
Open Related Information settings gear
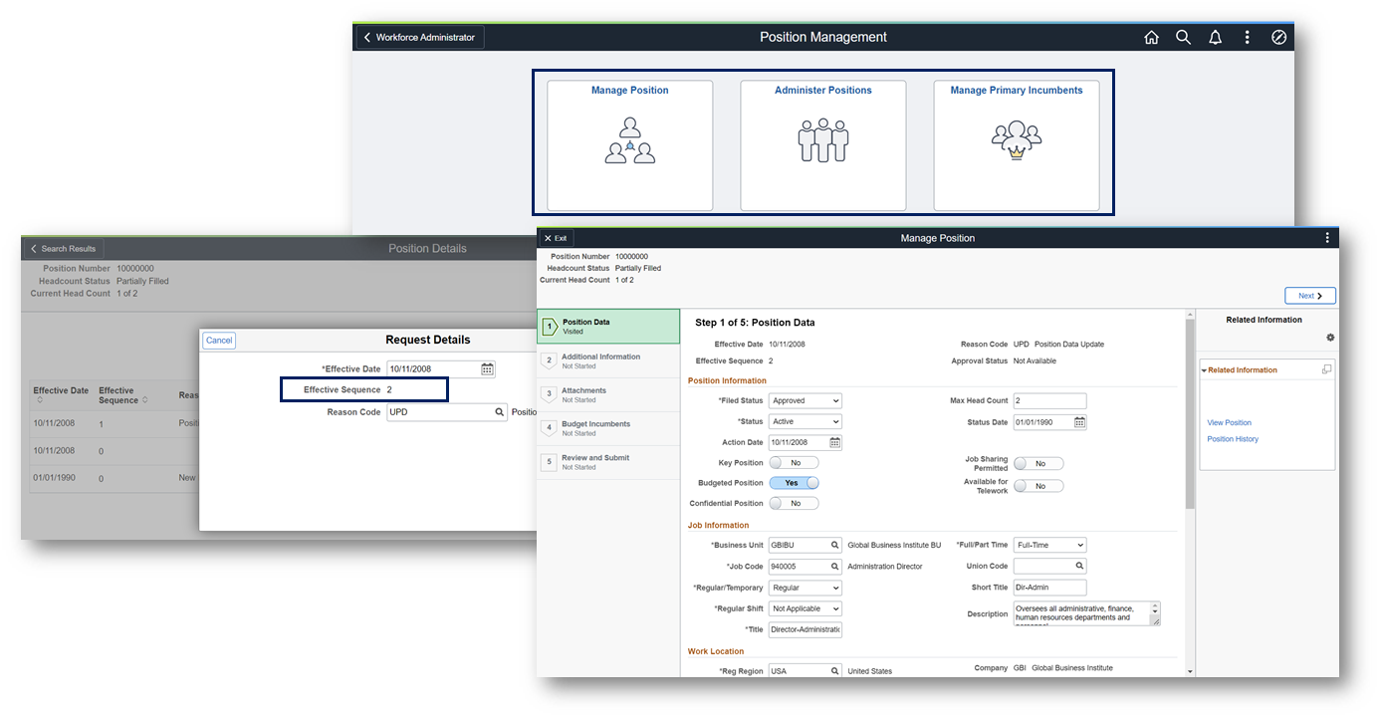(x=1330, y=338)
